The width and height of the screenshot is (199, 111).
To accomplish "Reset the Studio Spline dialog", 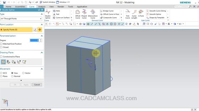I will pos(39,10).
